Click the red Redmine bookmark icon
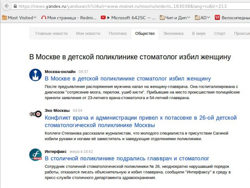This screenshot has width=250, height=188. pos(44,18)
